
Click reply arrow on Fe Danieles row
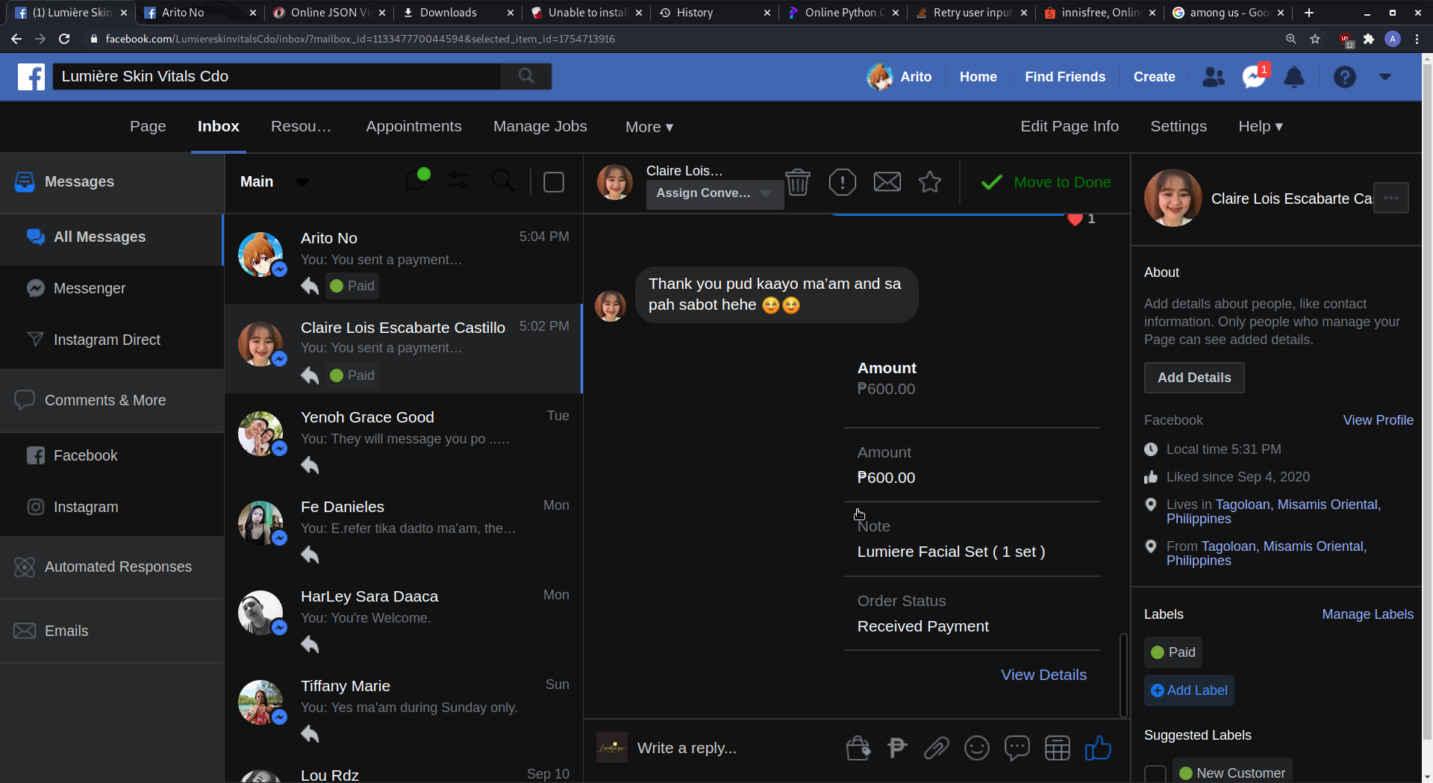click(x=310, y=555)
